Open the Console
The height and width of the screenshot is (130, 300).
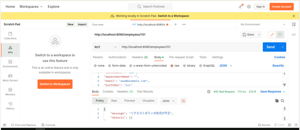(x=48, y=125)
